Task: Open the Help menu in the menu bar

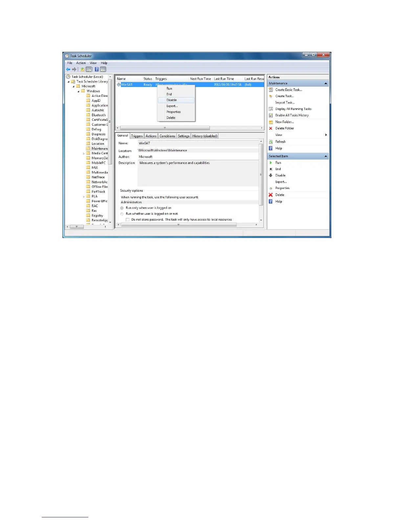Action: tap(104, 63)
